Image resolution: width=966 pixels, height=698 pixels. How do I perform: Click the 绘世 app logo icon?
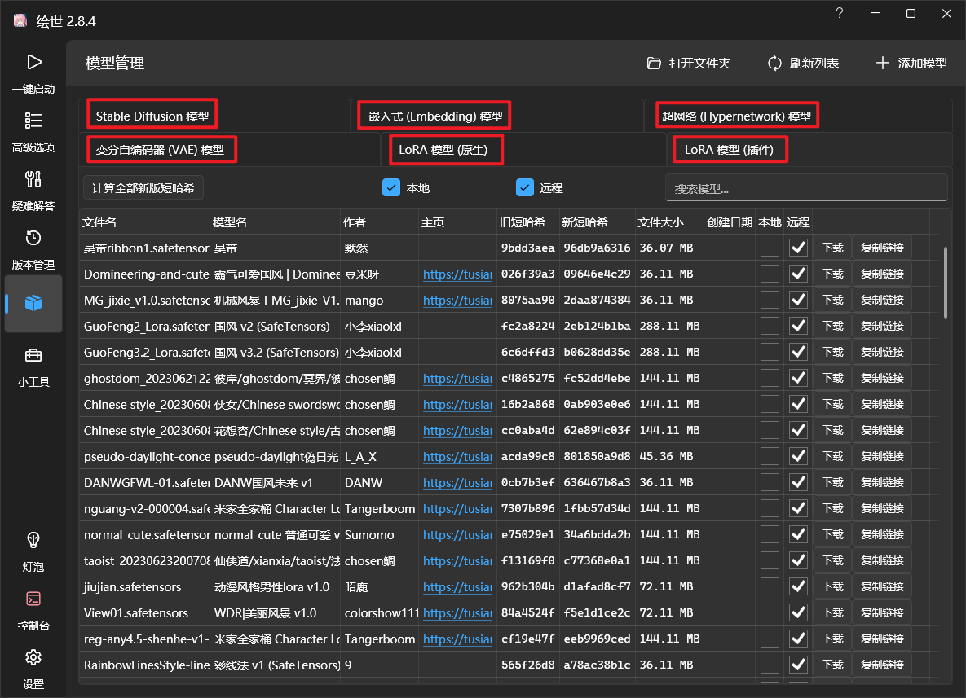point(20,21)
